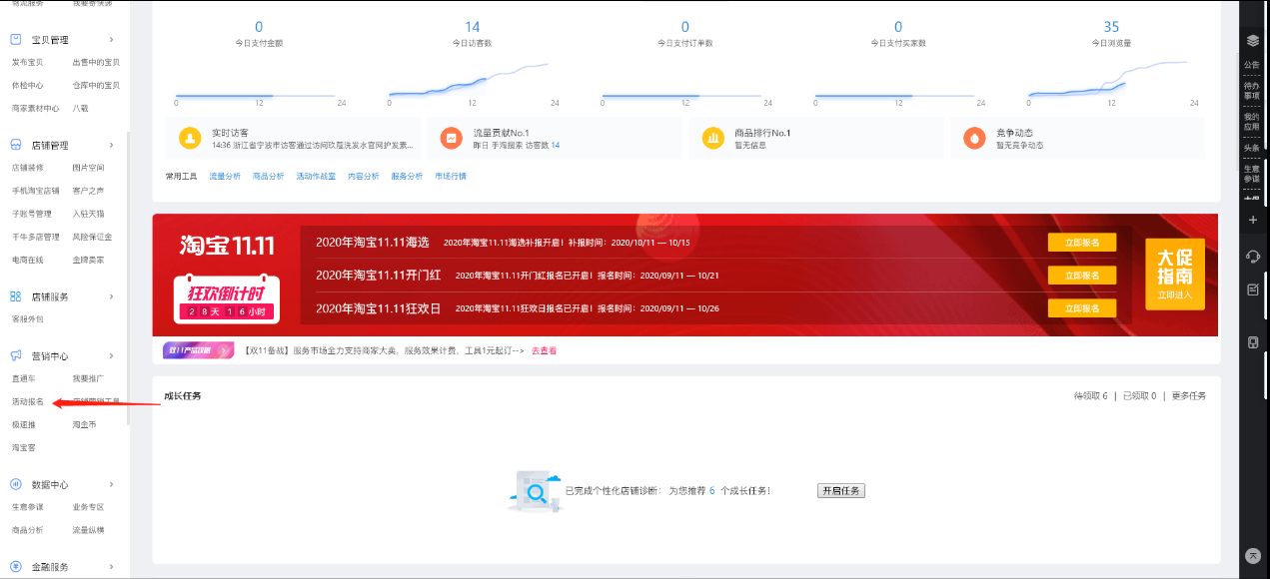Expand the 宝贝管理 section chevron
This screenshot has width=1270, height=579.
[x=111, y=41]
